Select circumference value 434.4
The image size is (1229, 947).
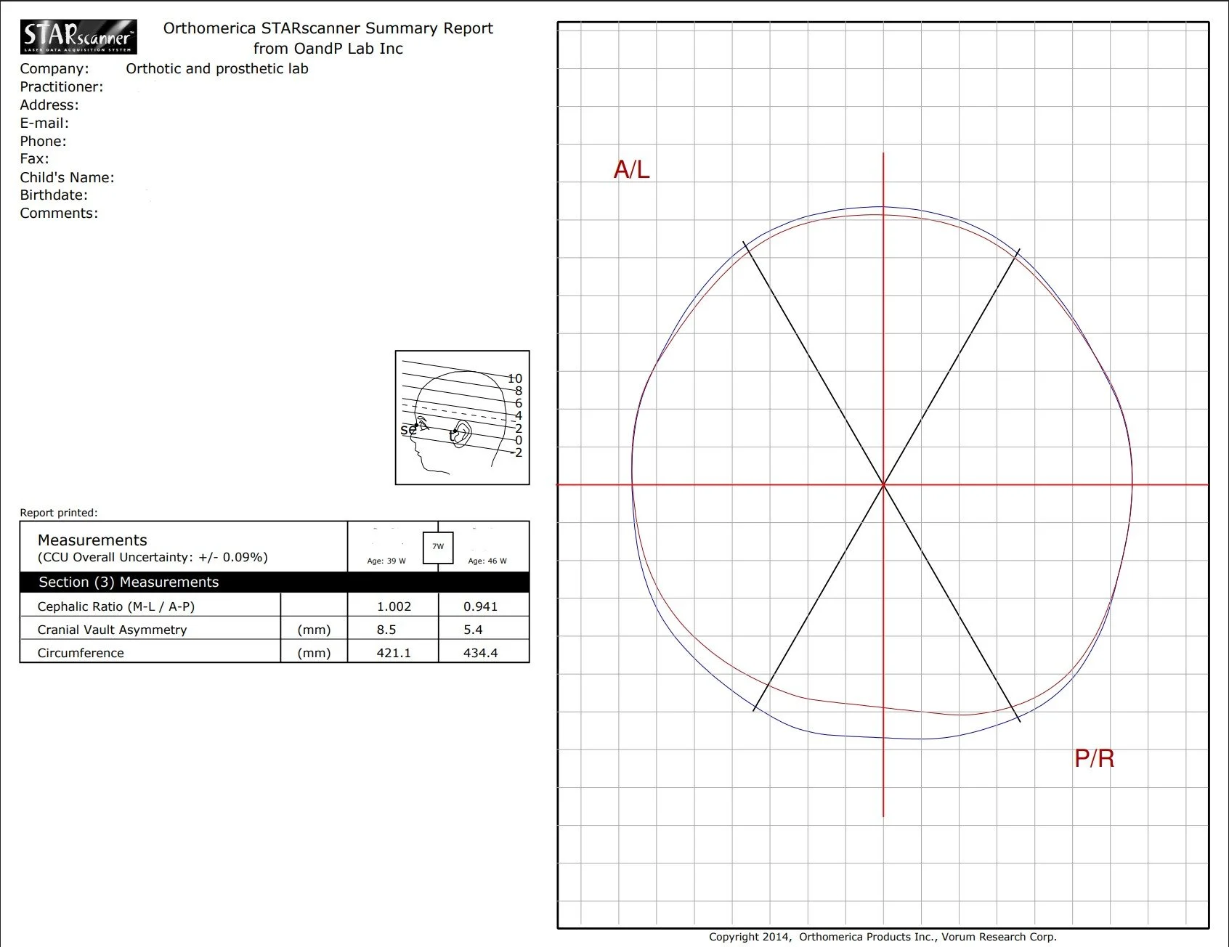pyautogui.click(x=481, y=653)
